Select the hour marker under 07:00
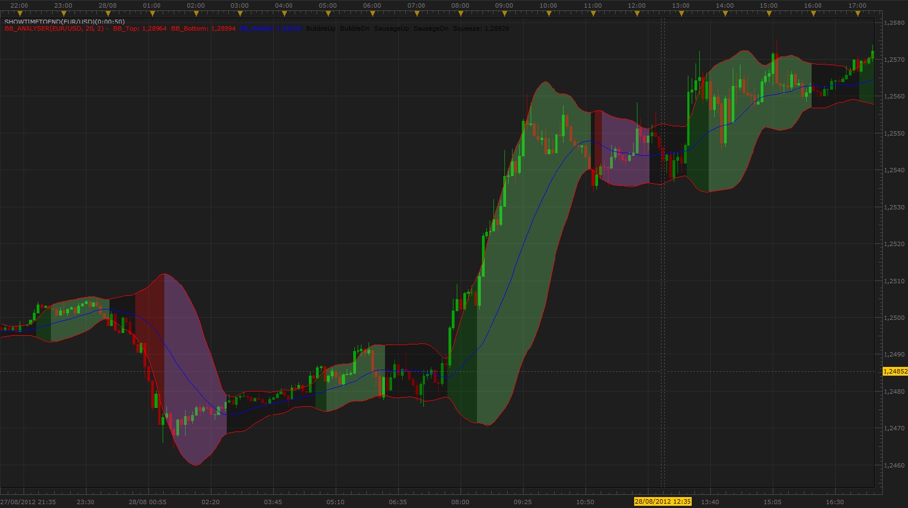908x508 pixels. 416,13
